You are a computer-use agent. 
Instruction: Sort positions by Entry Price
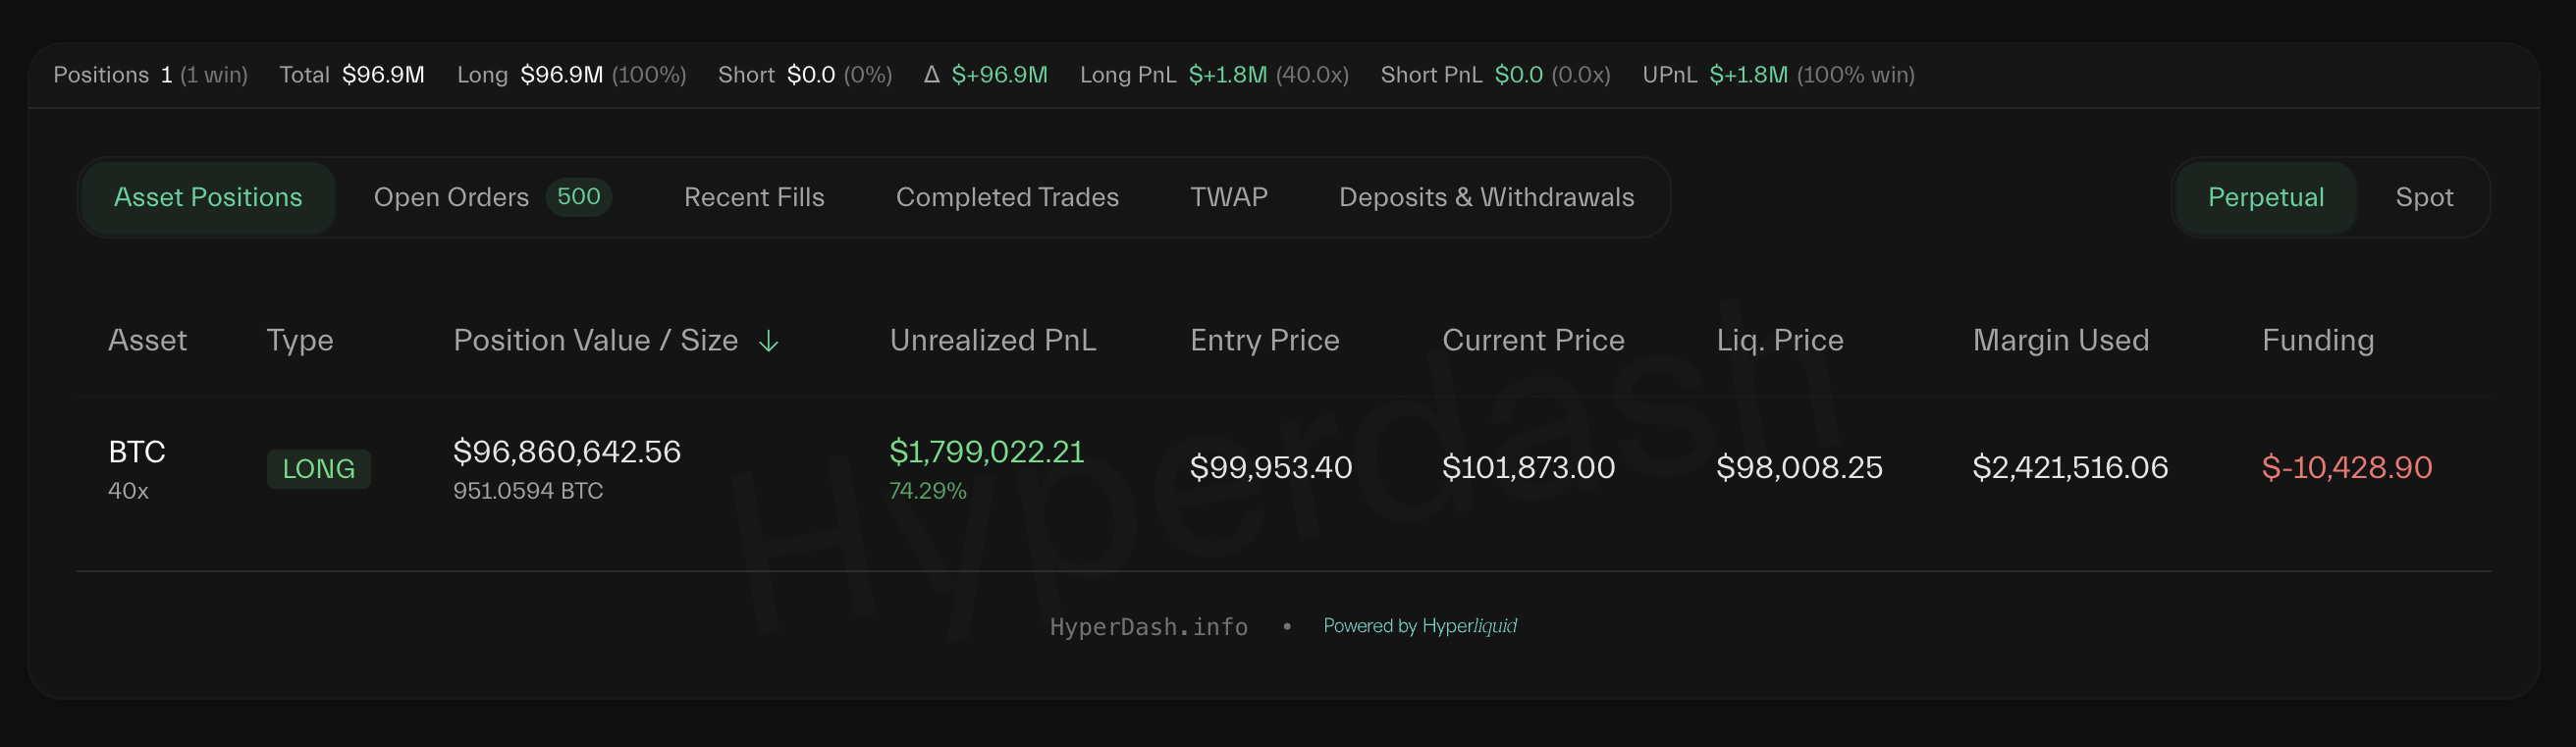[x=1264, y=341]
